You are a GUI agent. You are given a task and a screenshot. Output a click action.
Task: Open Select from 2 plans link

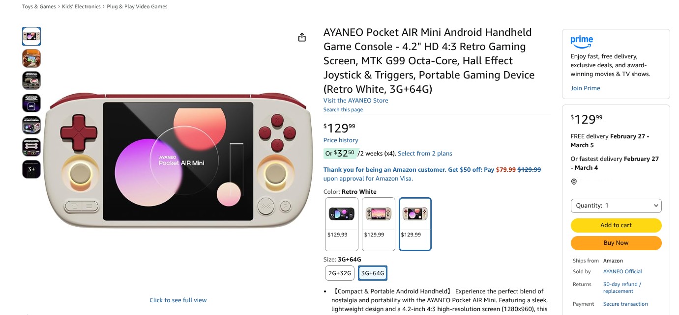425,154
